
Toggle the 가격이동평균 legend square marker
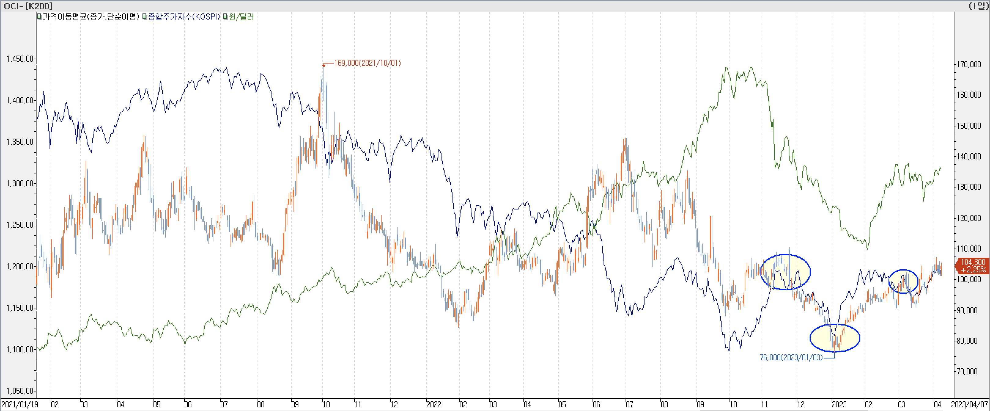(x=39, y=17)
